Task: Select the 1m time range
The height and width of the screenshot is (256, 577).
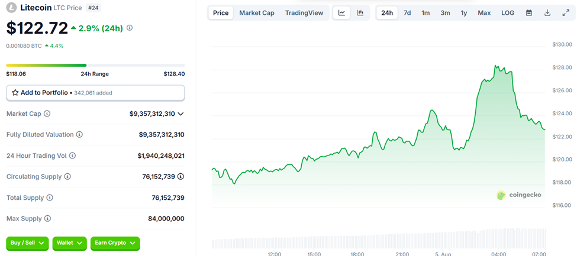Action: 426,13
